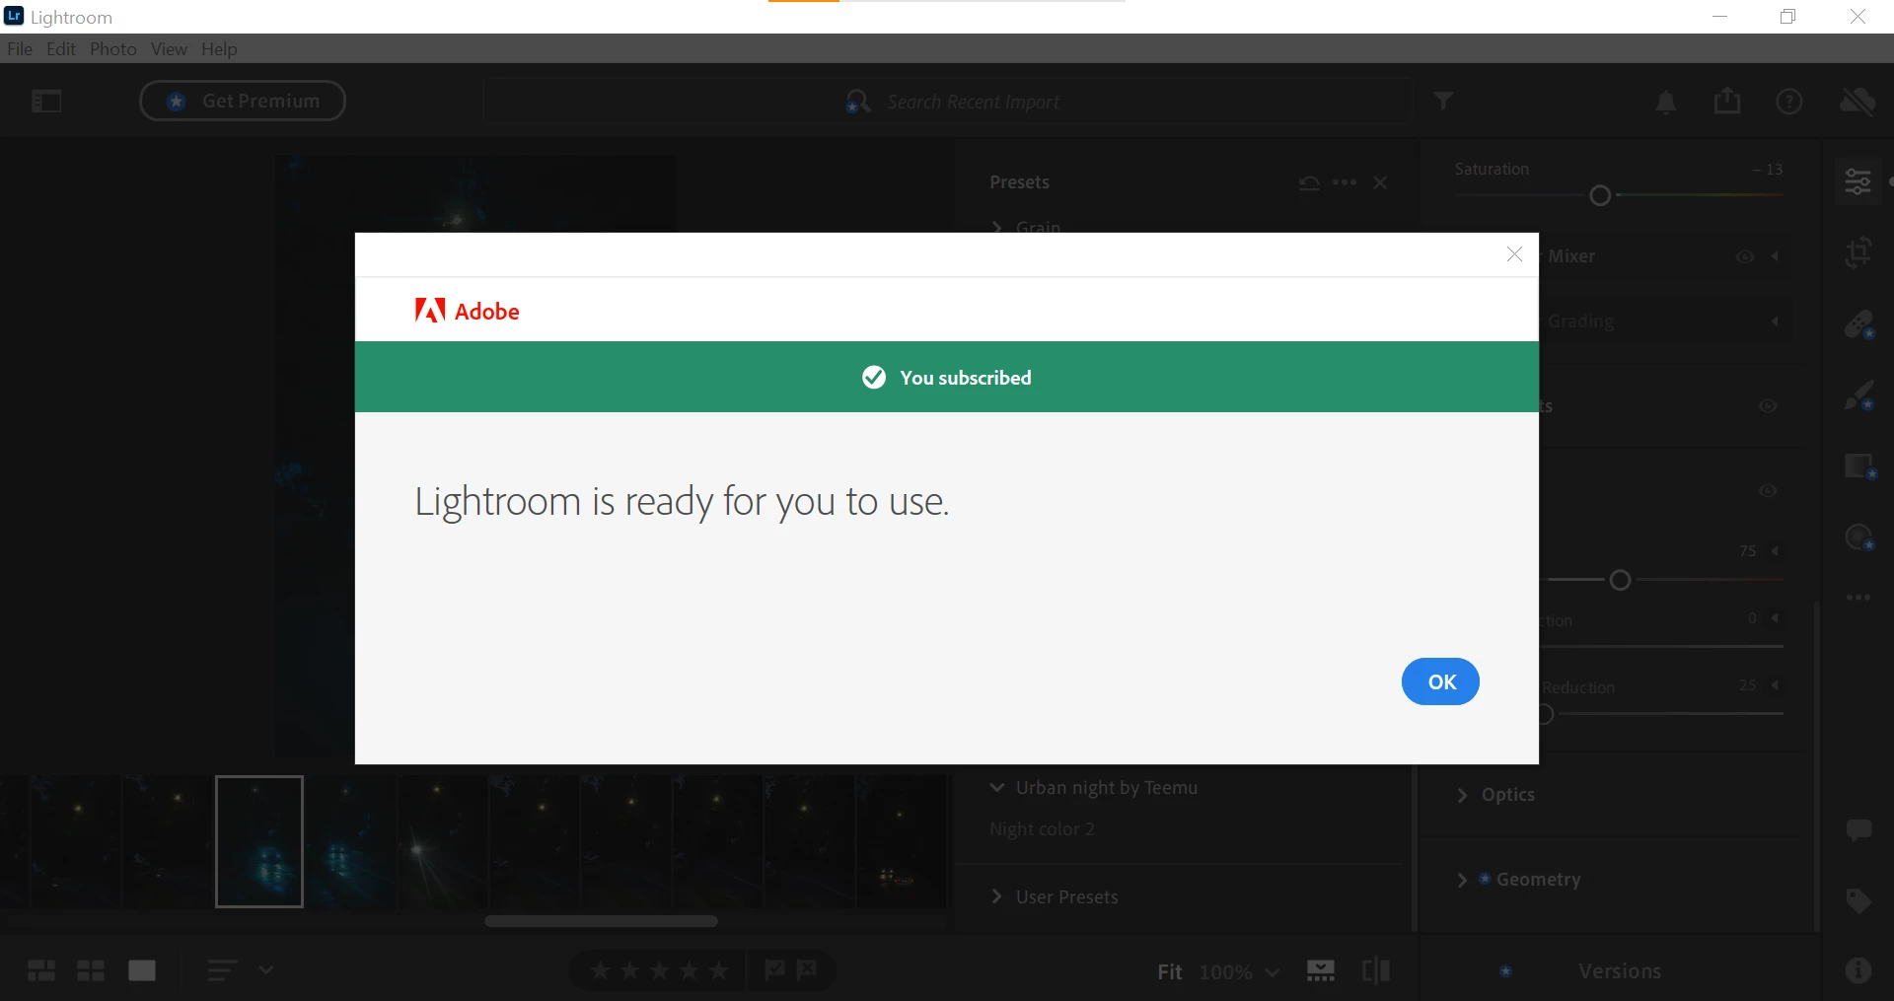Open the Help menu

pos(219,49)
